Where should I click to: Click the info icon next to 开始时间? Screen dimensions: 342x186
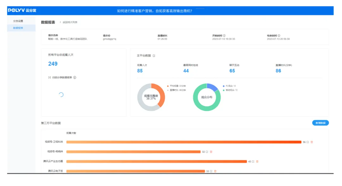(224, 36)
